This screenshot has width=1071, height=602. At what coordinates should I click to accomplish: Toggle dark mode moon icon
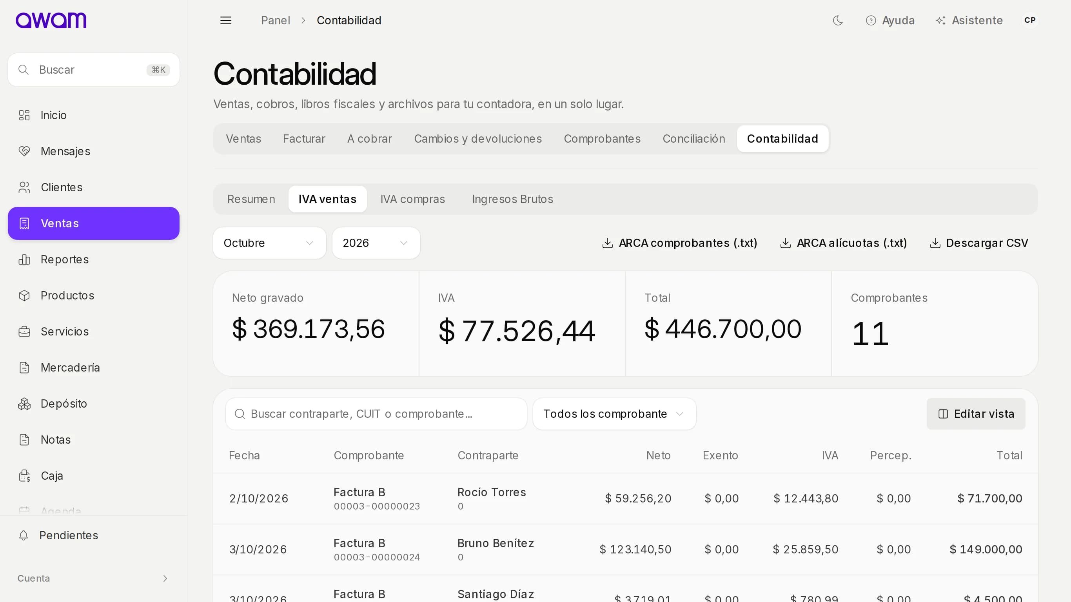coord(838,20)
